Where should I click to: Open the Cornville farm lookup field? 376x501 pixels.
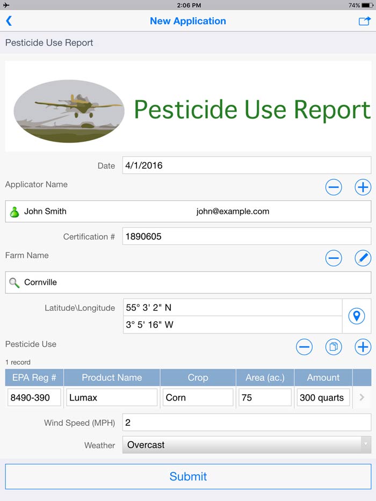(188, 282)
